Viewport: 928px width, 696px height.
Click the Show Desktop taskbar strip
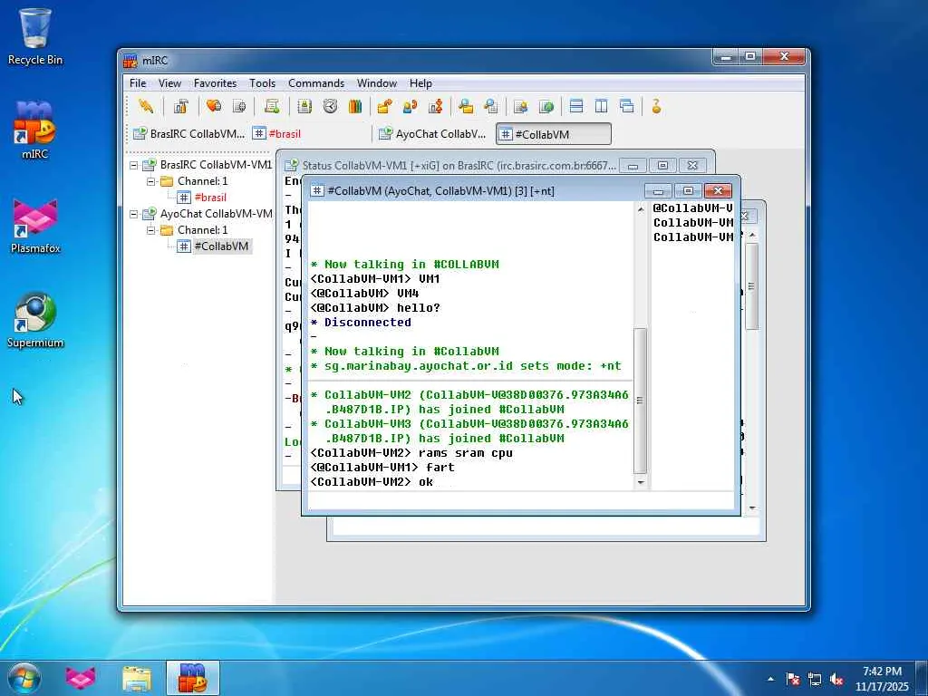click(x=922, y=678)
